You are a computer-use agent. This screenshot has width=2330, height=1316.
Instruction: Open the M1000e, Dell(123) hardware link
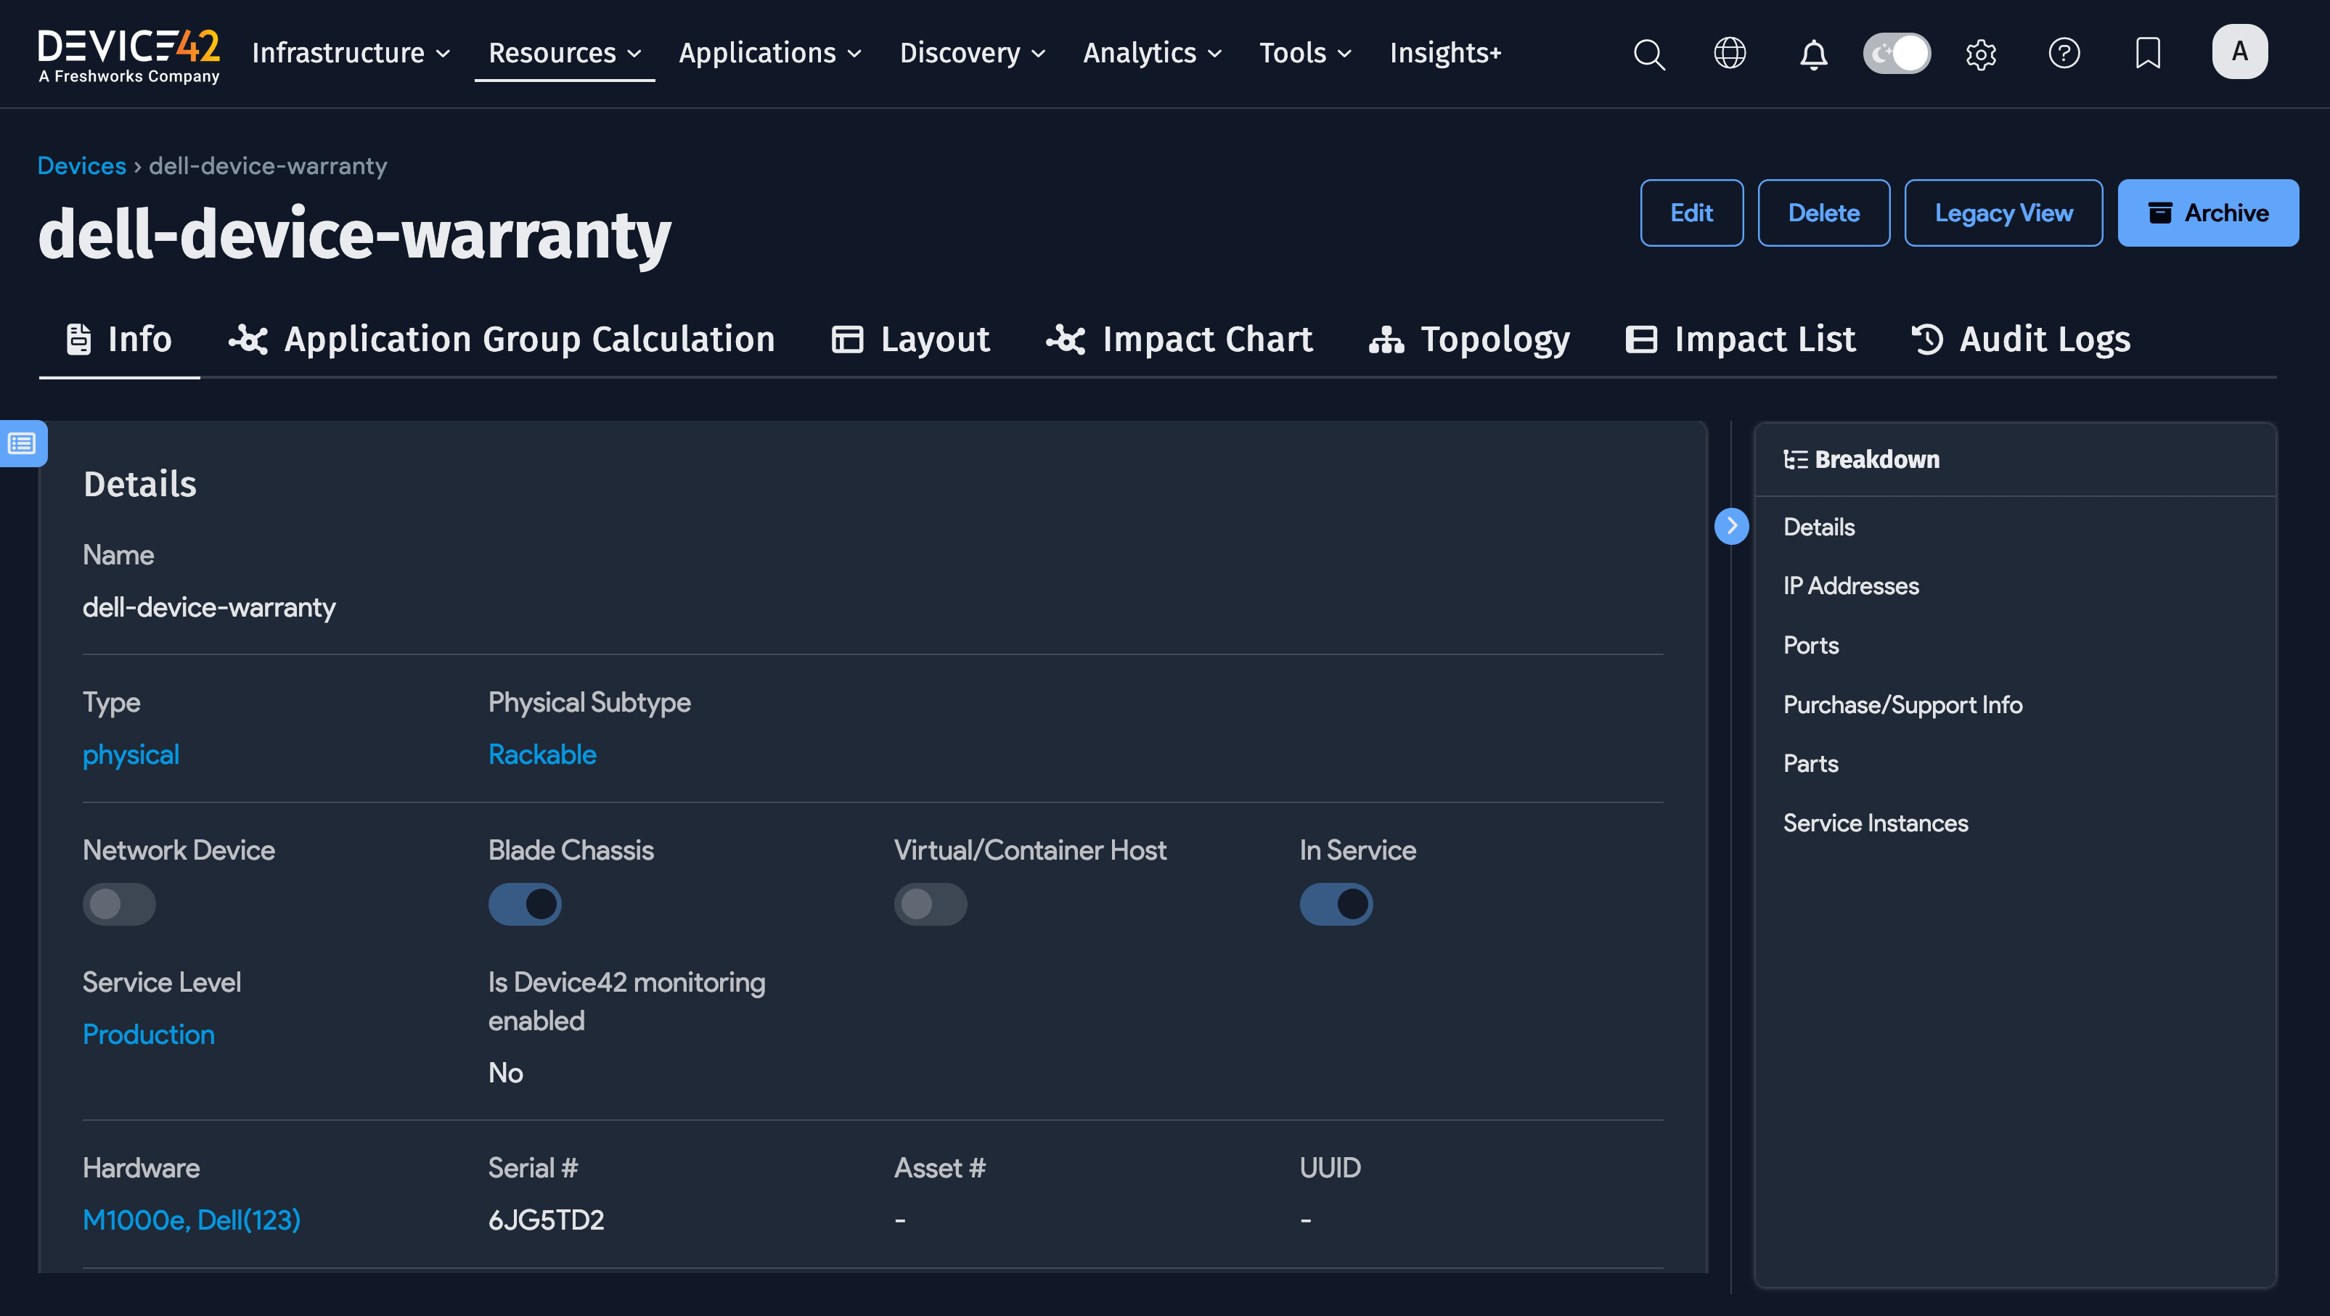coord(191,1220)
